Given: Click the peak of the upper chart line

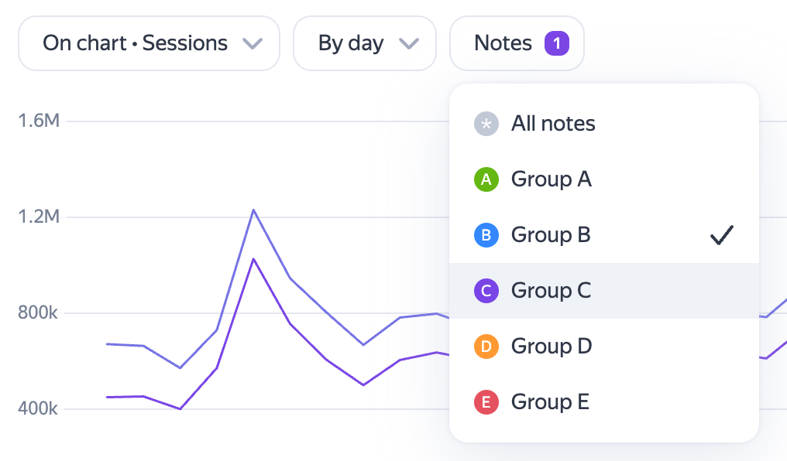Looking at the screenshot, I should pyautogui.click(x=253, y=210).
